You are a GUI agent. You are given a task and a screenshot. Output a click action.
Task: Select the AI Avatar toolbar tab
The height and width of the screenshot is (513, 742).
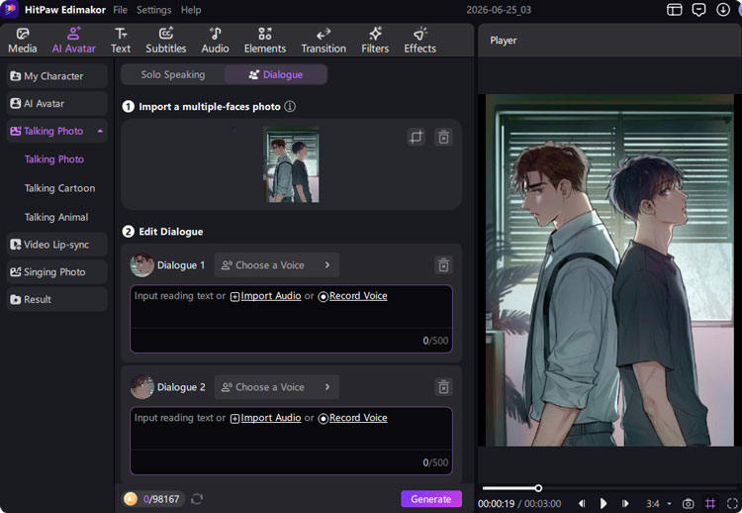point(74,41)
